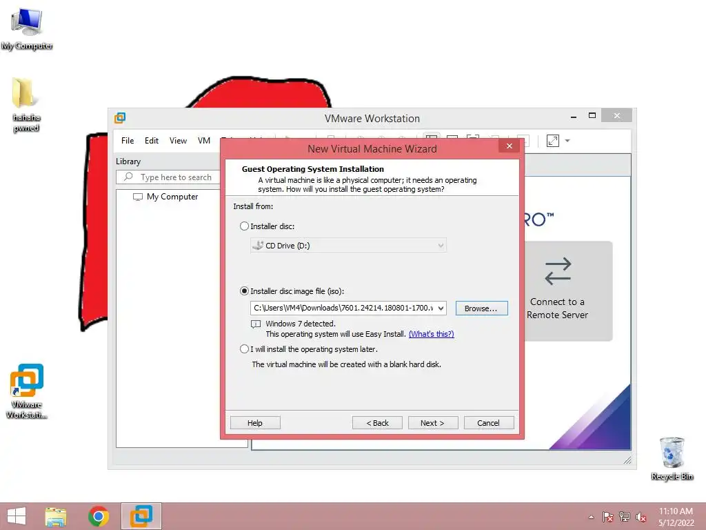The width and height of the screenshot is (706, 530).
Task: Open the dropdown arrow next to the full screen icon
Action: (567, 141)
